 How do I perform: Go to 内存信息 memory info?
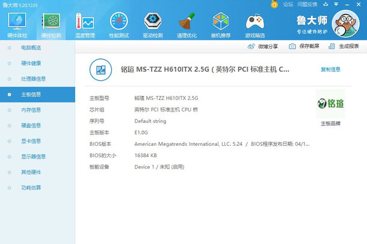31,110
